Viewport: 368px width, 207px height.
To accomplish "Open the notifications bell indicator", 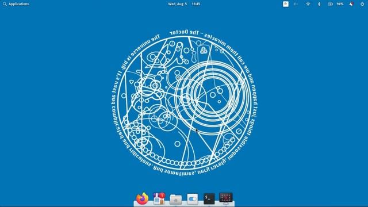I will coord(351,4).
